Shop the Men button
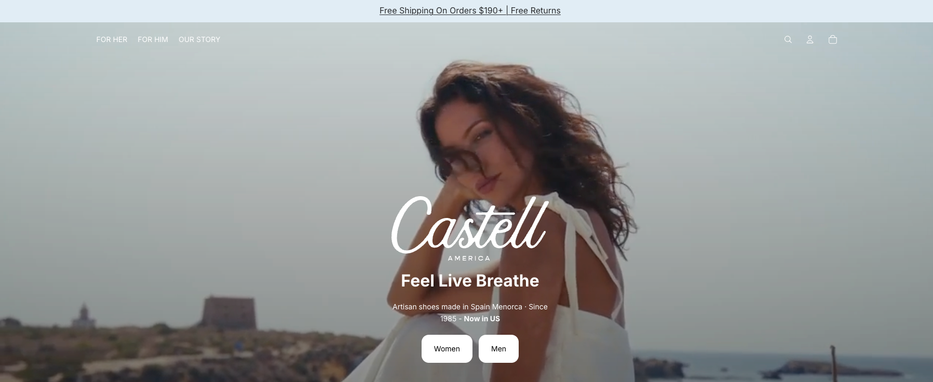 tap(498, 349)
